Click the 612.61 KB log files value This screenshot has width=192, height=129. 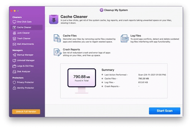(143, 83)
